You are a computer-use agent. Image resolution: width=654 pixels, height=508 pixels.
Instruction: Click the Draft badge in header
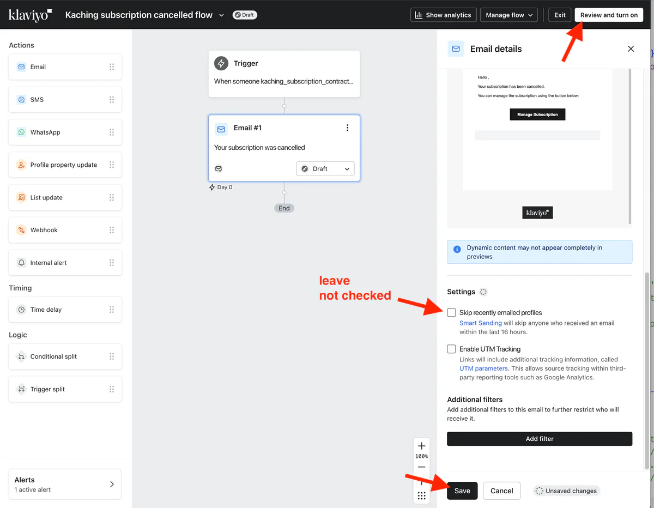click(x=245, y=15)
